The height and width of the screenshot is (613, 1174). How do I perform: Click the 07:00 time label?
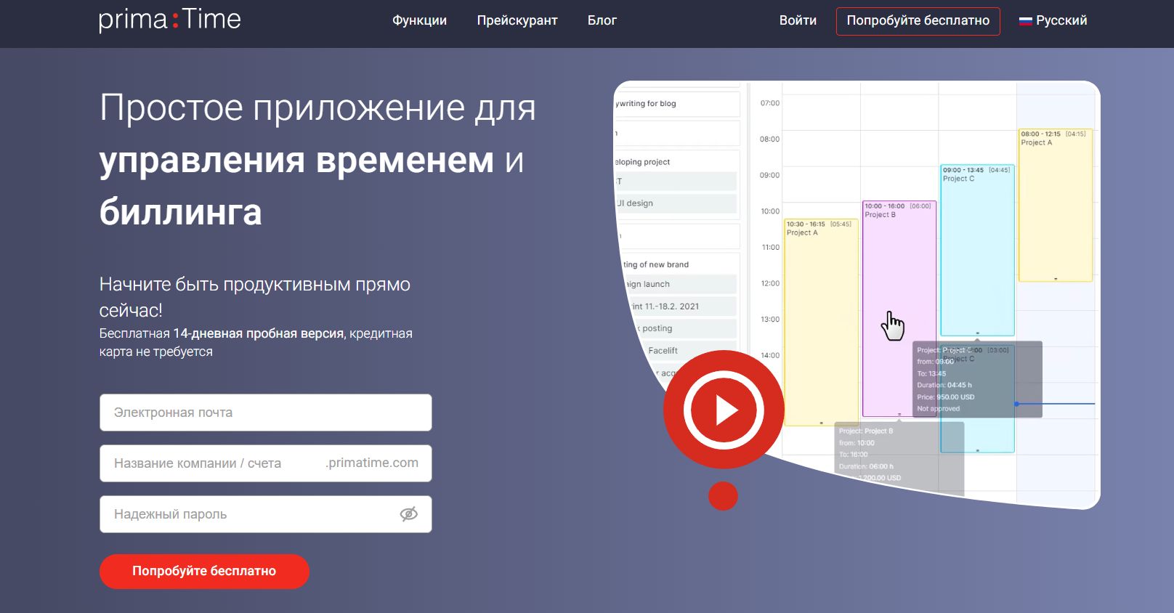[x=770, y=103]
